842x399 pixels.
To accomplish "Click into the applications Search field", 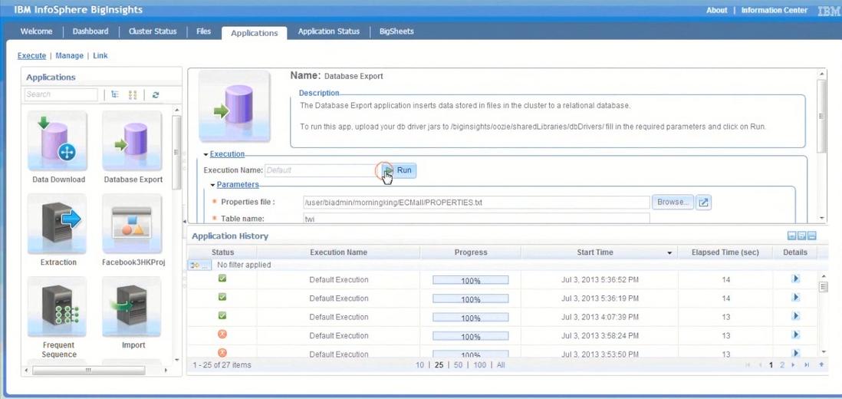I will 61,94.
